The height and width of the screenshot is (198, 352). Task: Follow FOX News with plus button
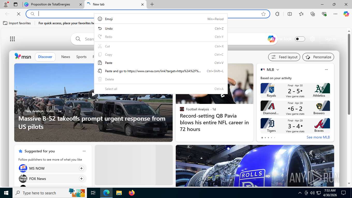81,179
